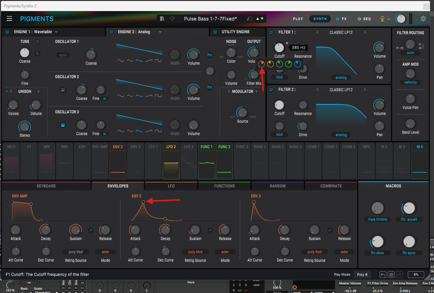
Task: Expand the Engine 1 Wavetable type dropdown
Action: [56, 32]
